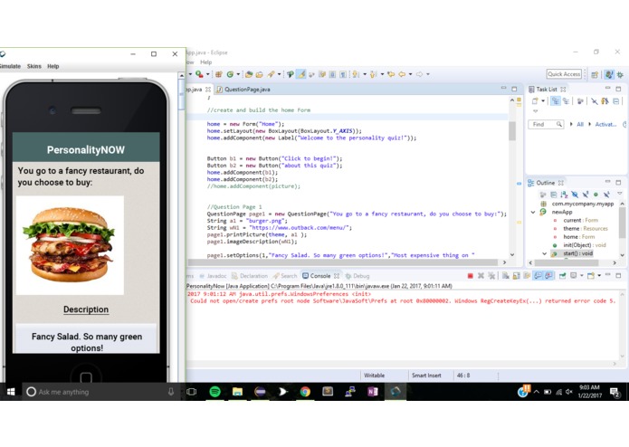Click the Open Type toolbar icon
This screenshot has width=629, height=447.
249,74
